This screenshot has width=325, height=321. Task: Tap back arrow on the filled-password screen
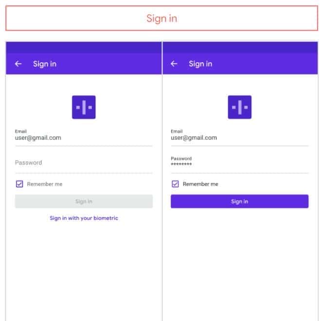pos(174,64)
